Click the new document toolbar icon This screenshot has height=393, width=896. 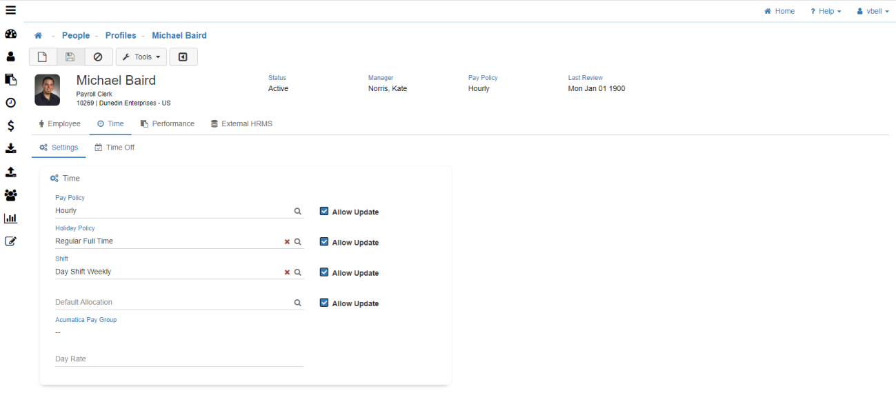(43, 57)
